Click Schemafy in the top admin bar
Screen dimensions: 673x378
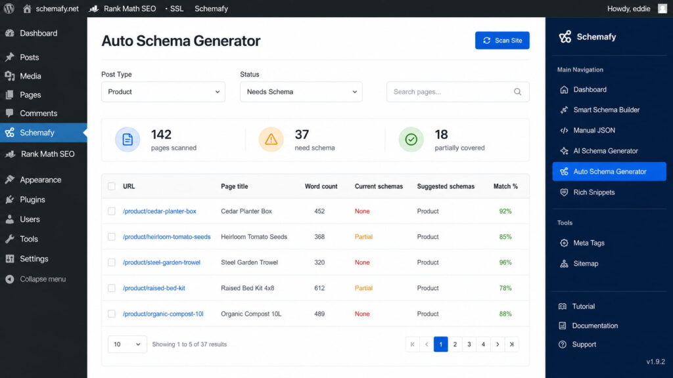coord(211,9)
